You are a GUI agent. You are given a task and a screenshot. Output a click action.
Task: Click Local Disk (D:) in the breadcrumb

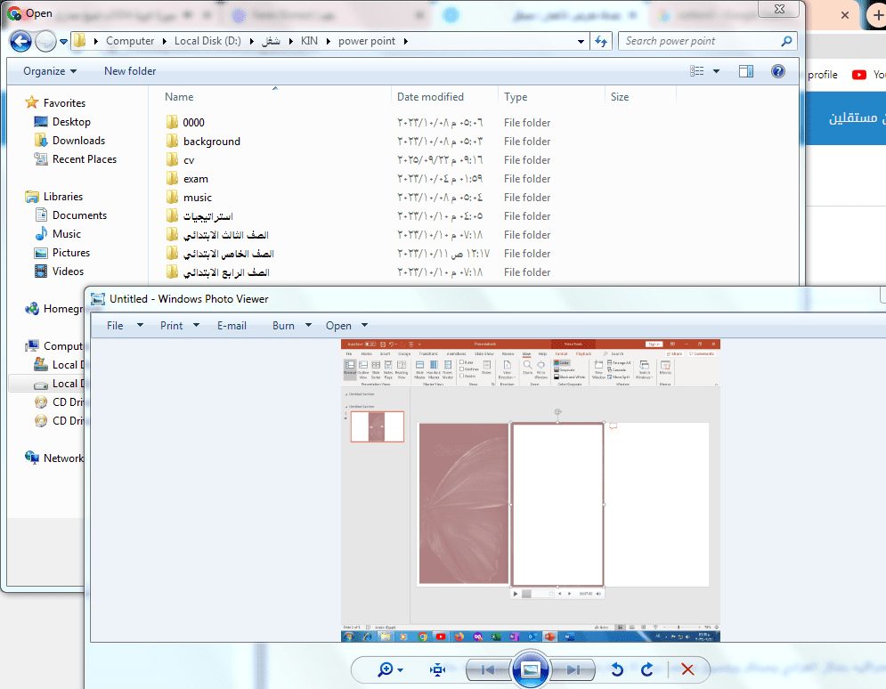point(207,41)
